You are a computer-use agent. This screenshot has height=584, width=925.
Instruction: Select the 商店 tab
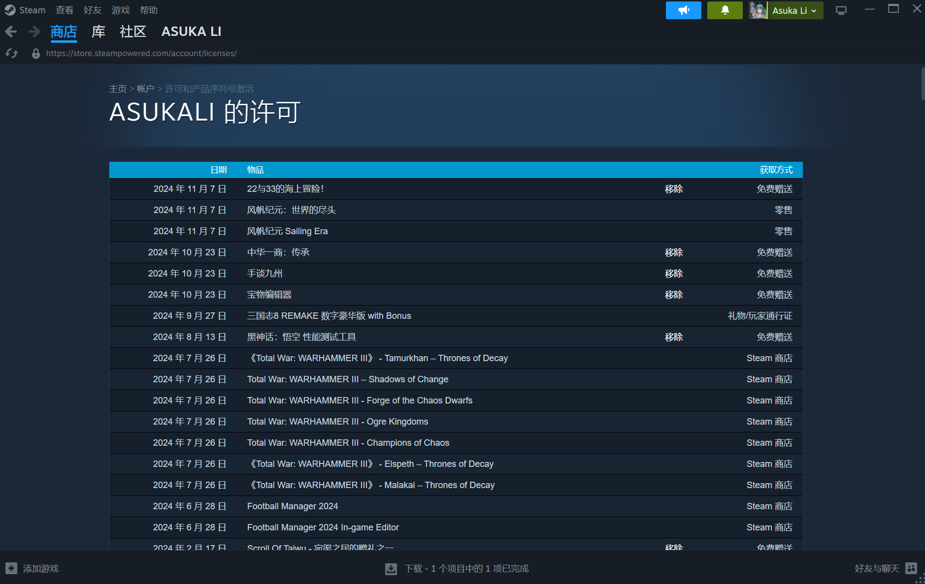click(x=64, y=32)
